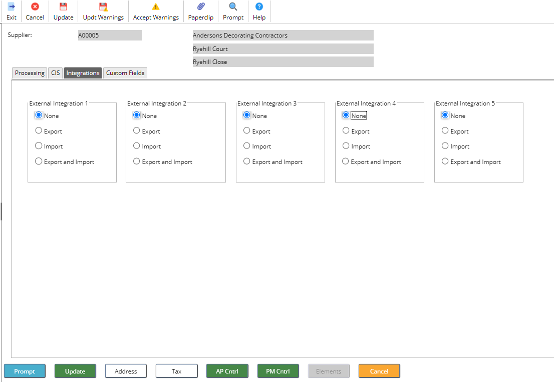The image size is (554, 382).
Task: Click the Exit arrow icon in toolbar
Action: coord(12,6)
